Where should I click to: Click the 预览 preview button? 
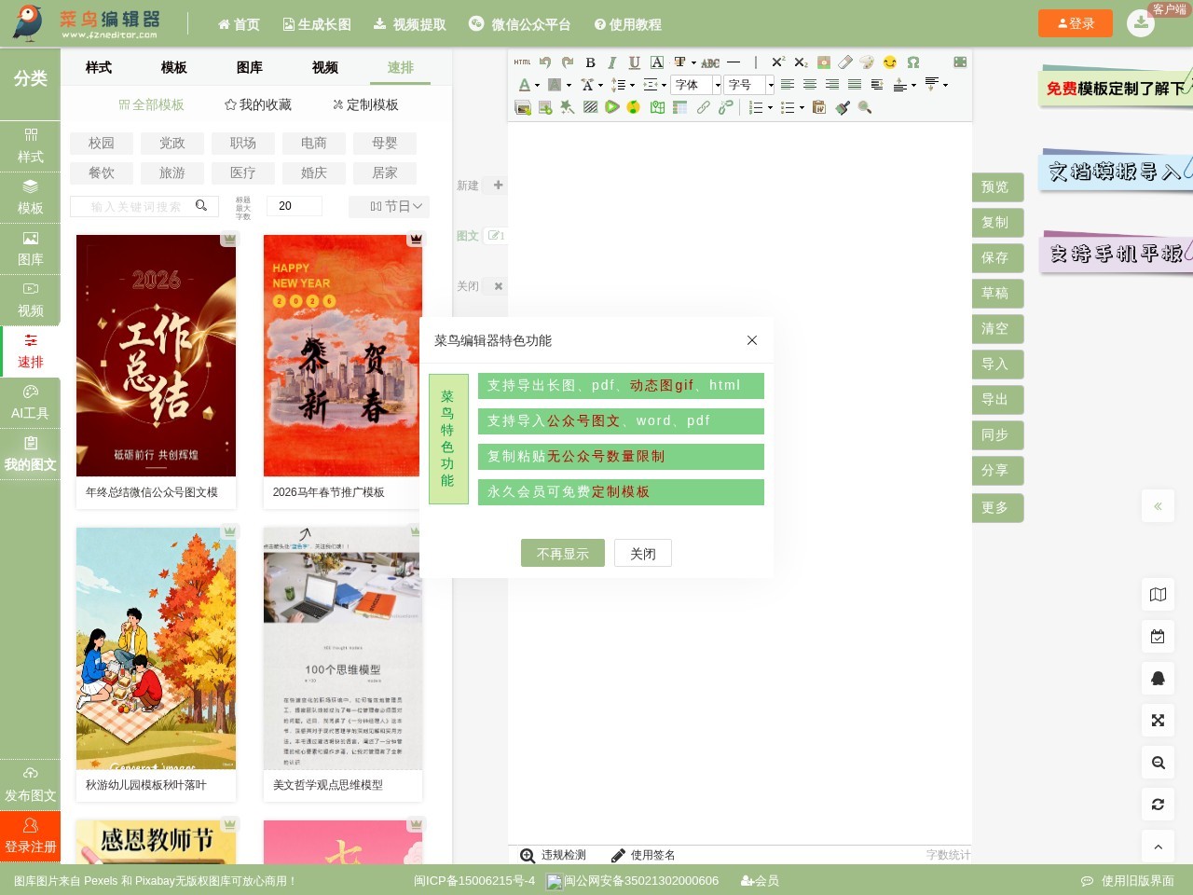pos(996,186)
